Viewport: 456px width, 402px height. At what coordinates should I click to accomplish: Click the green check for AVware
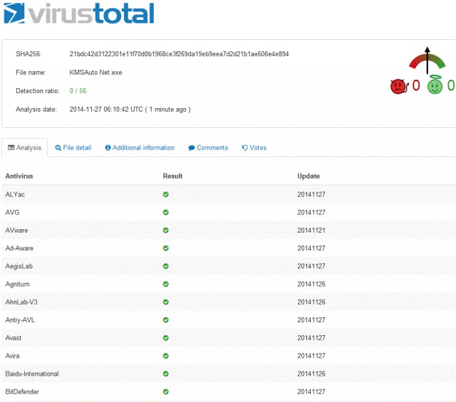pos(166,231)
